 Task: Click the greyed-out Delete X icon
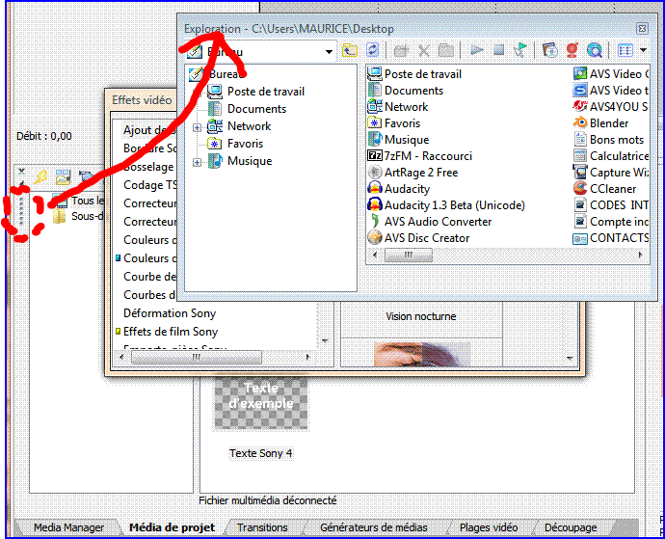point(423,51)
